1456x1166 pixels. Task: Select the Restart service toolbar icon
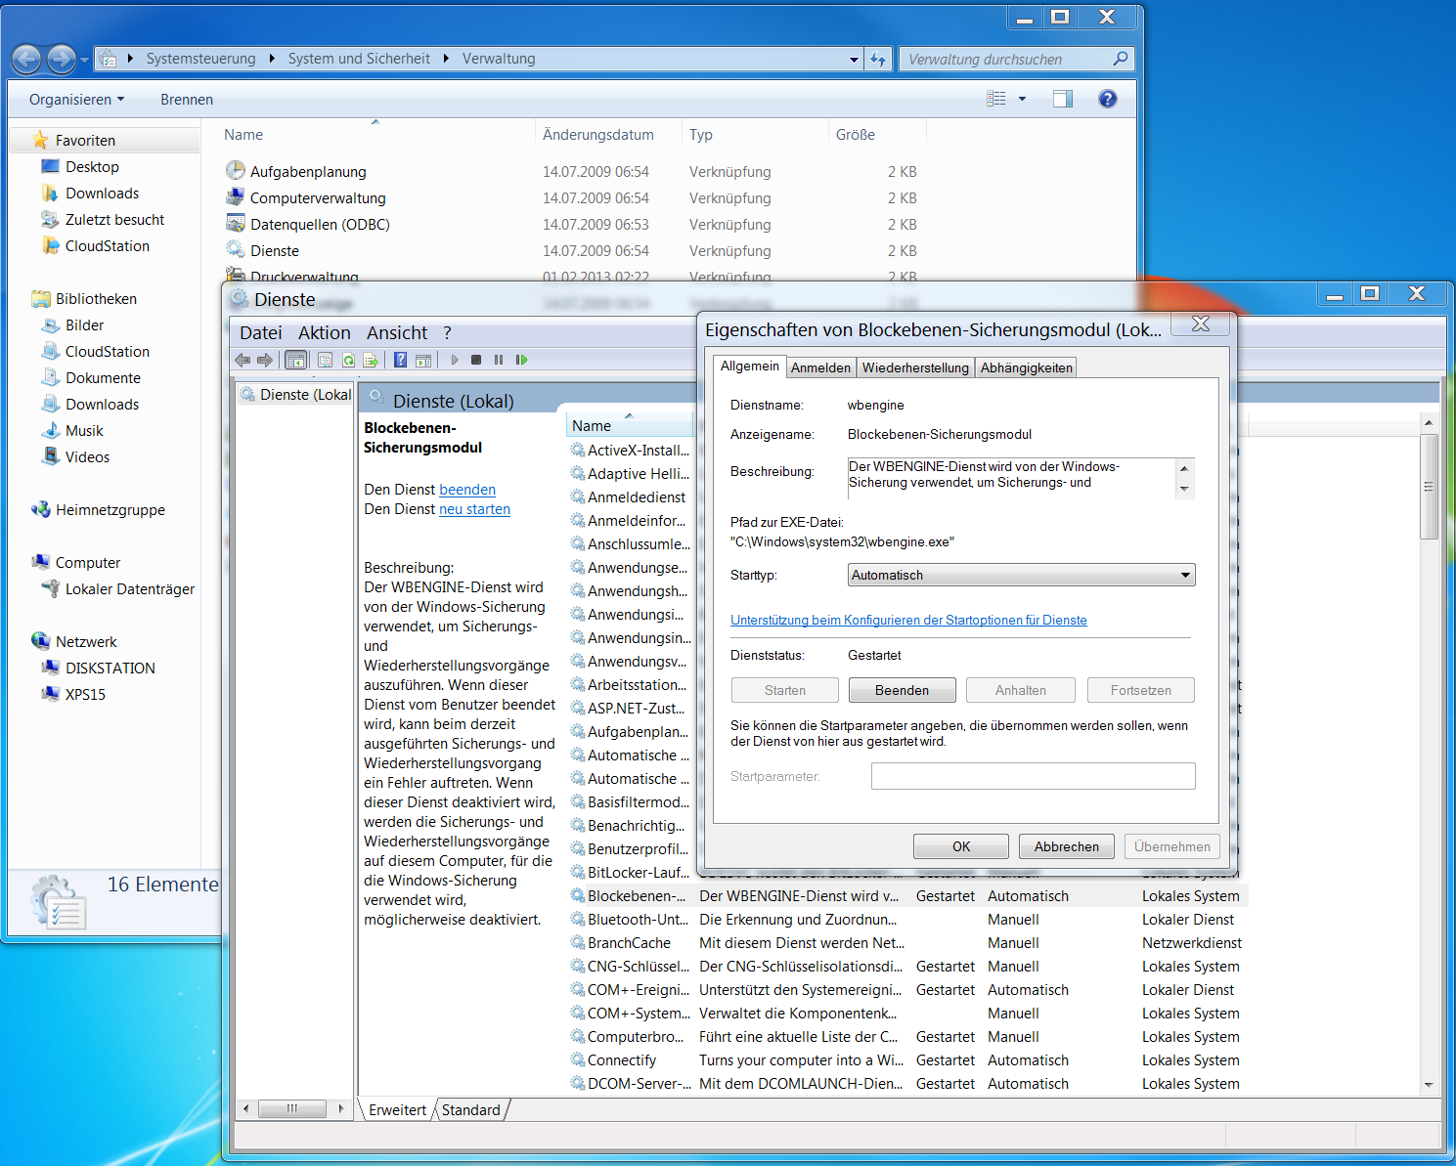pos(522,360)
